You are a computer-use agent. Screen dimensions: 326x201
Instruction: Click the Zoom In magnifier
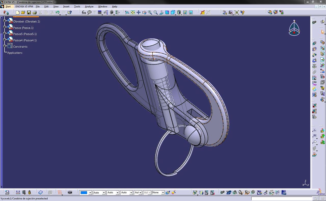click(x=150, y=12)
